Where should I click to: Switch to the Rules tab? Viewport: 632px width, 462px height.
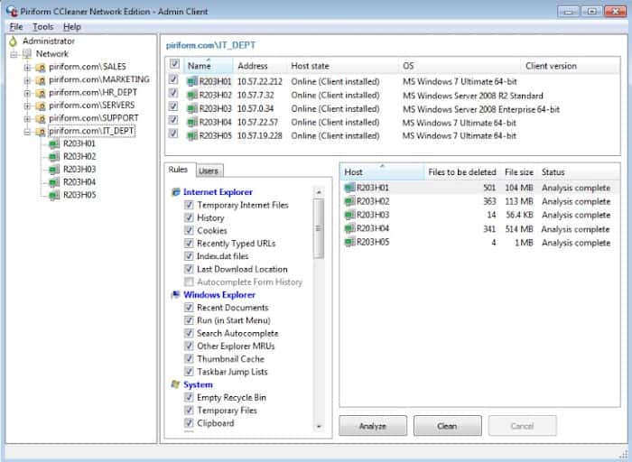pos(178,170)
